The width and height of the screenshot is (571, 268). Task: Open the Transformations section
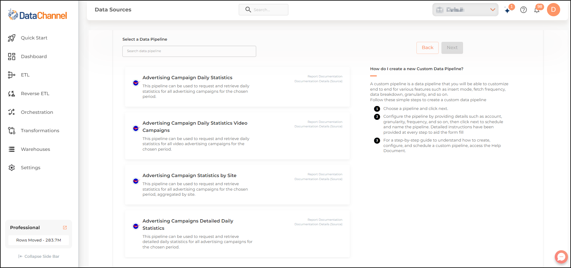40,131
